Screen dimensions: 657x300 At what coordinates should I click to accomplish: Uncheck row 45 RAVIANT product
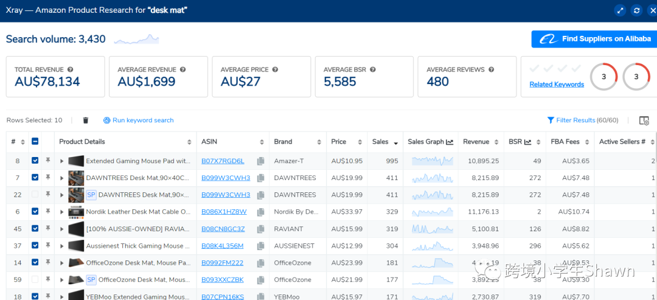click(x=35, y=228)
